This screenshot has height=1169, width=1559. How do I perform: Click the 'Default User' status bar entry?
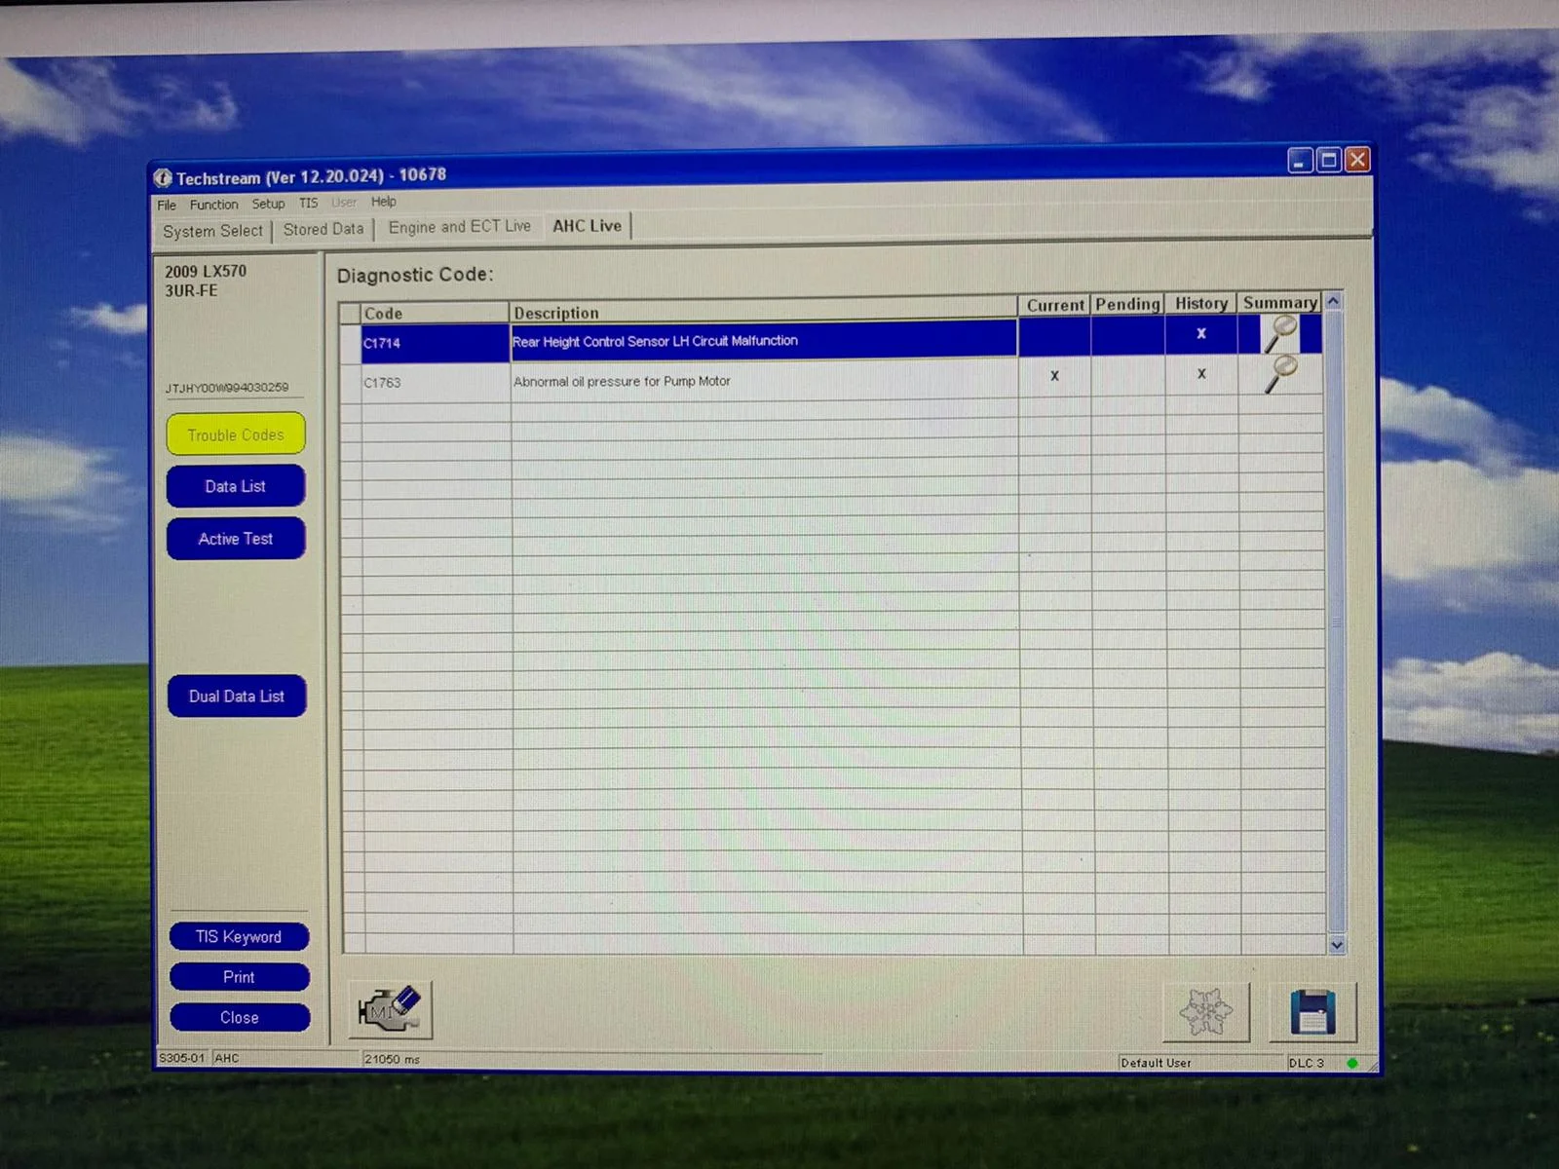[x=1156, y=1063]
